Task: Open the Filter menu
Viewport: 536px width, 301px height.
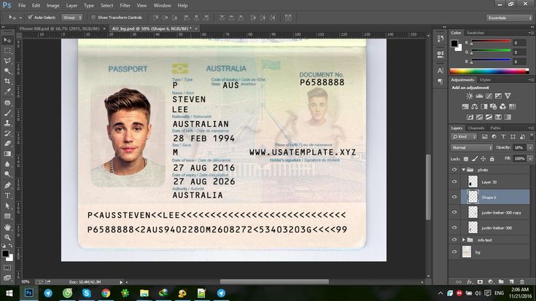Action: pyautogui.click(x=125, y=6)
